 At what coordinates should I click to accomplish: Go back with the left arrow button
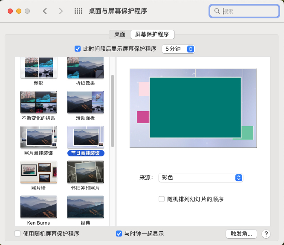(x=45, y=11)
